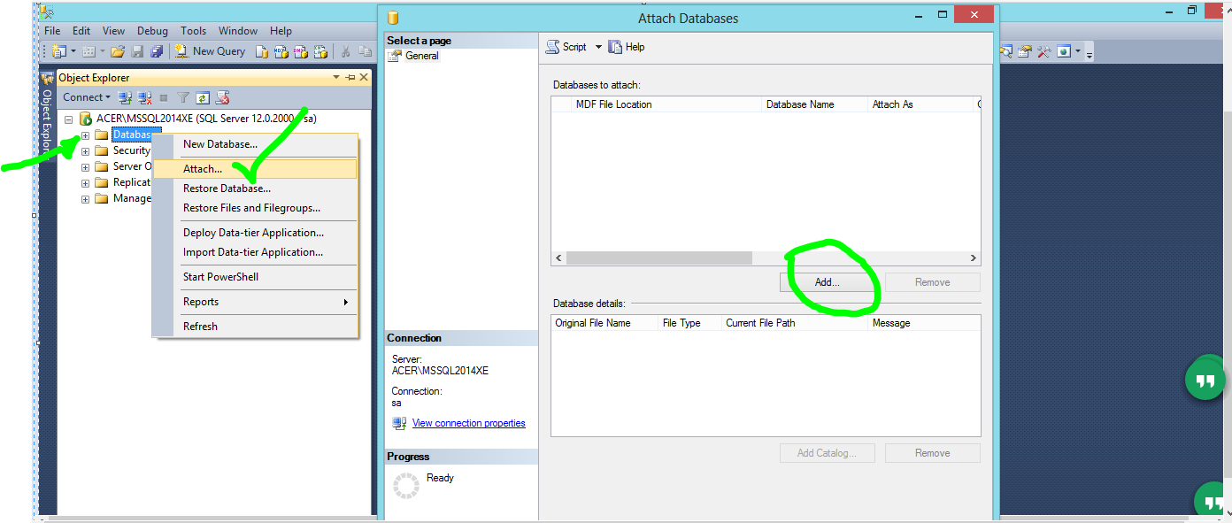Click the Save All toolbar icon
Viewport: 1232px width, 523px height.
[x=157, y=51]
